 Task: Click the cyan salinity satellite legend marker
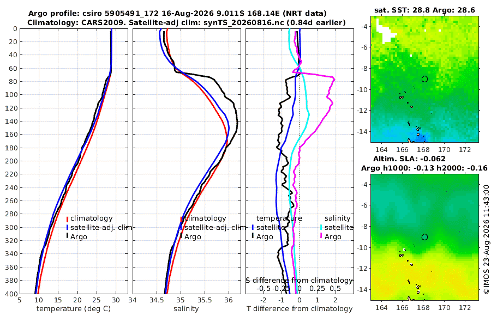pyautogui.click(x=321, y=228)
